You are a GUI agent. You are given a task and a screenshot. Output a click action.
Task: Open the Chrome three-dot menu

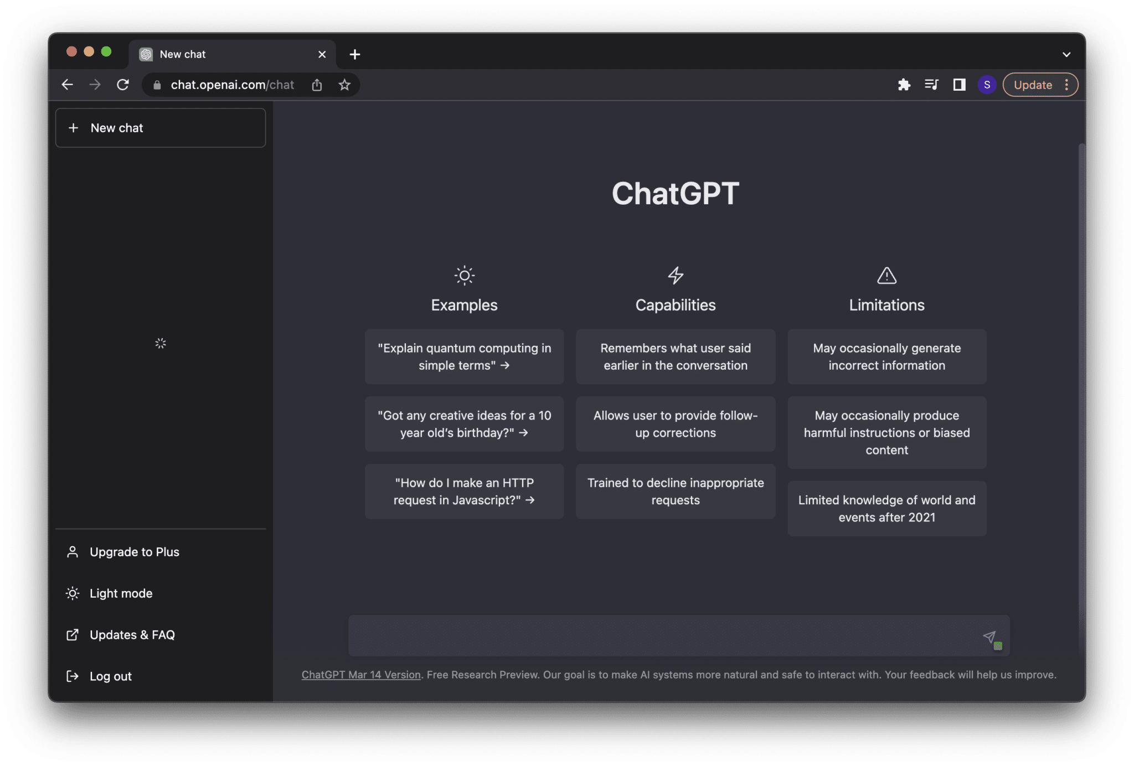point(1066,85)
